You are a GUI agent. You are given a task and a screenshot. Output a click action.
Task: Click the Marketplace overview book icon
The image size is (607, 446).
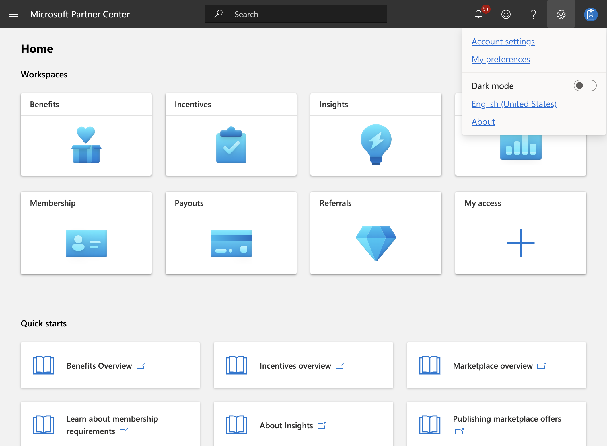(430, 365)
